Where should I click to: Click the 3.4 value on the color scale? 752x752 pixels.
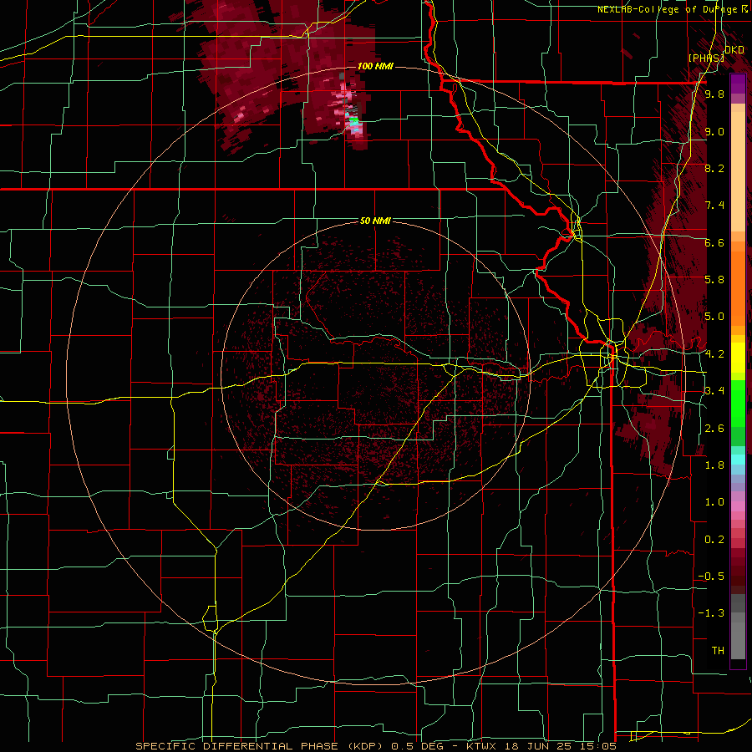714,391
